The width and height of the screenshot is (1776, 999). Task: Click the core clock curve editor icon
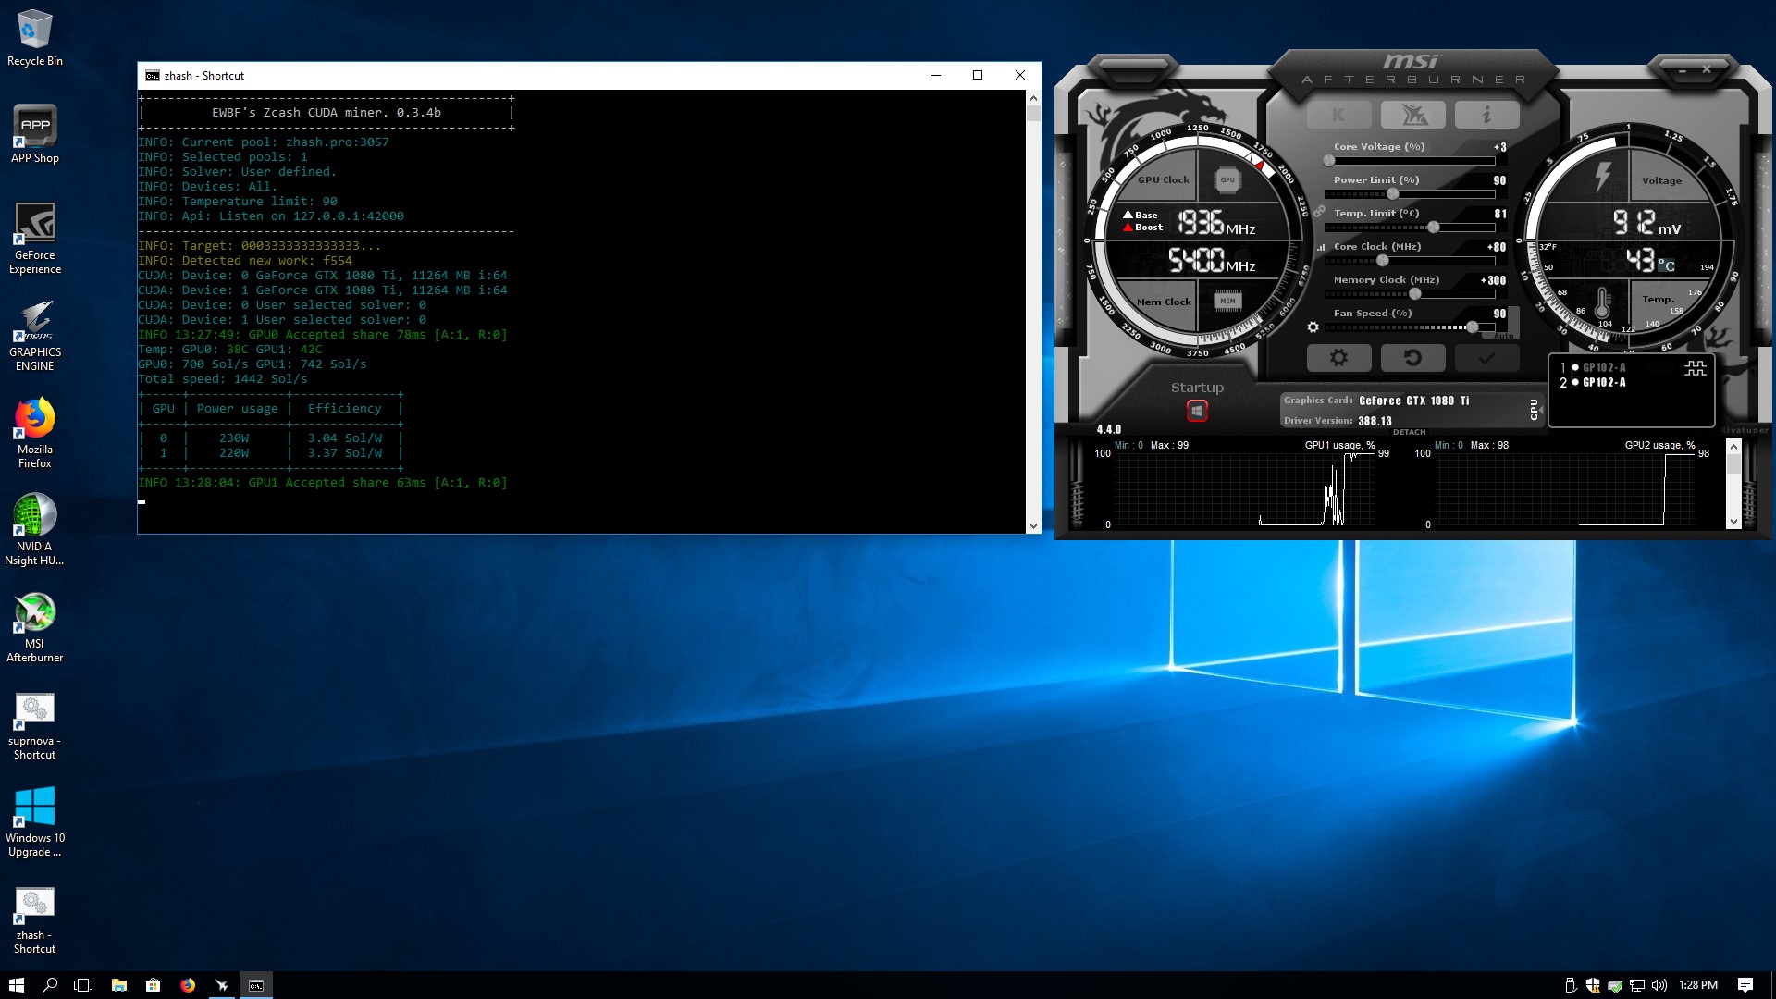pyautogui.click(x=1321, y=247)
